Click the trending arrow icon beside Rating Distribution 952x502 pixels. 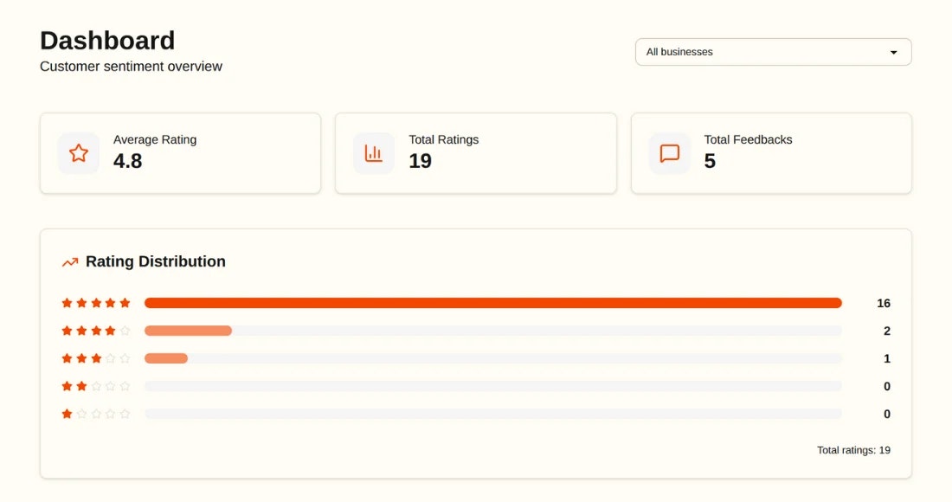[70, 261]
